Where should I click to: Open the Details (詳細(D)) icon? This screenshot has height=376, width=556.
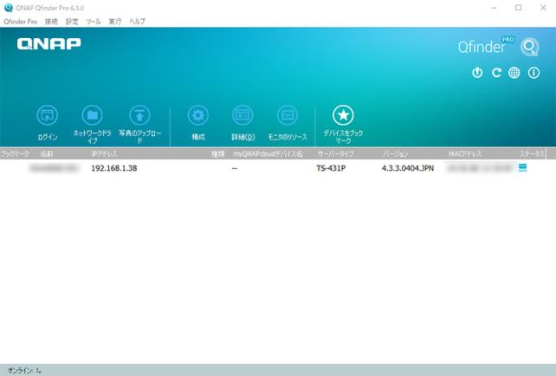242,115
